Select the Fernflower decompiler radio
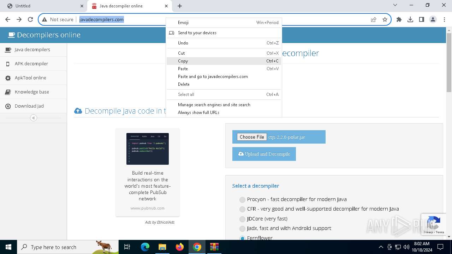The width and height of the screenshot is (452, 254). (242, 238)
